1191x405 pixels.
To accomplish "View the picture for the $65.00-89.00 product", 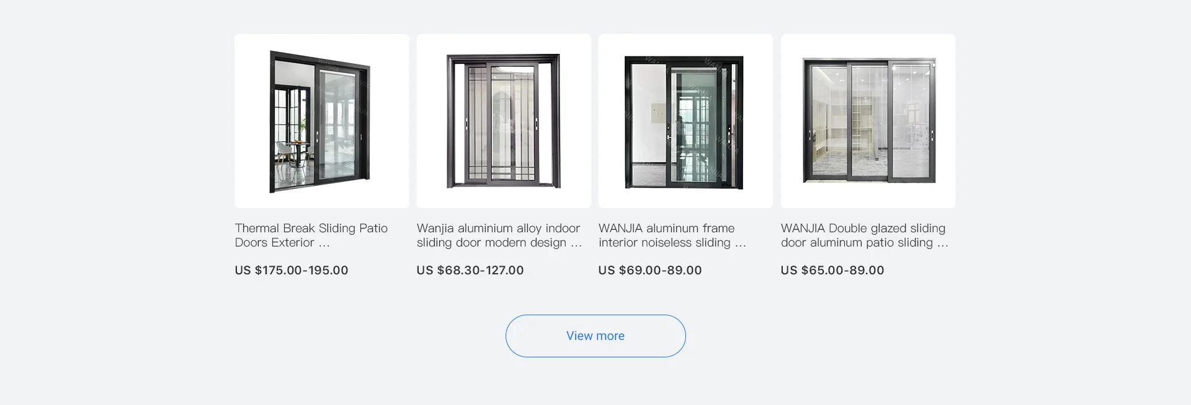I will coord(868,121).
